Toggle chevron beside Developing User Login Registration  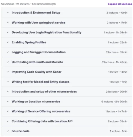8,33
